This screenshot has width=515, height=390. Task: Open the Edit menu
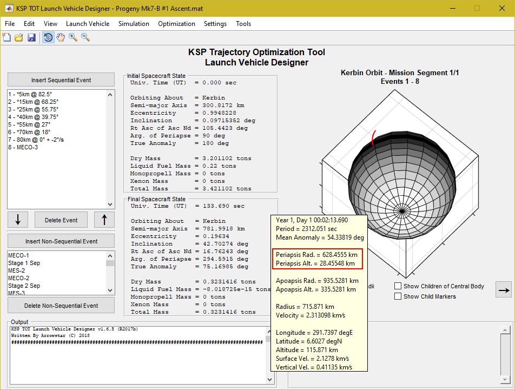coord(29,24)
